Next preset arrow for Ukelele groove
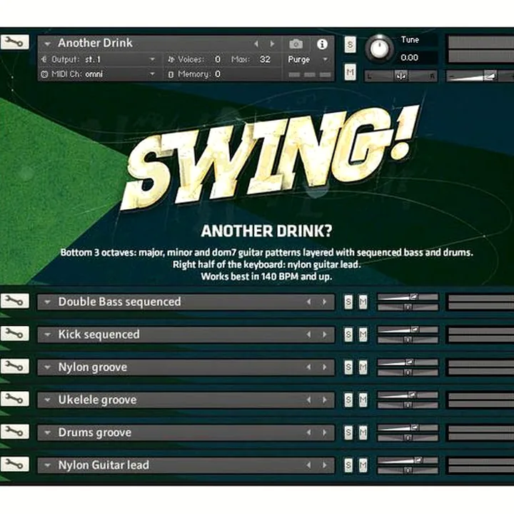 point(324,400)
